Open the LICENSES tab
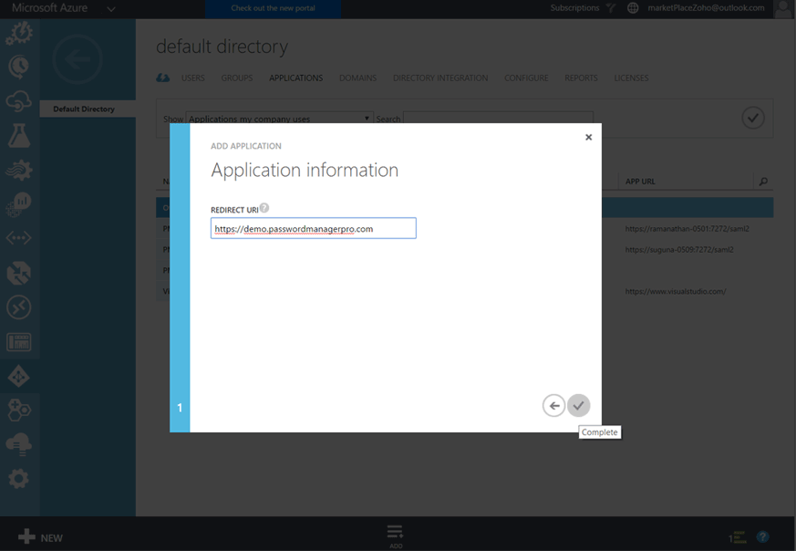 click(x=631, y=78)
